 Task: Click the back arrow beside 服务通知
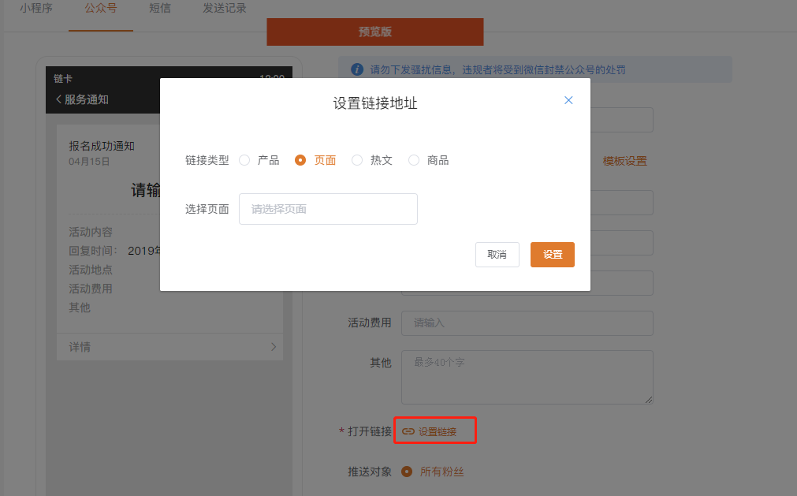(x=58, y=99)
